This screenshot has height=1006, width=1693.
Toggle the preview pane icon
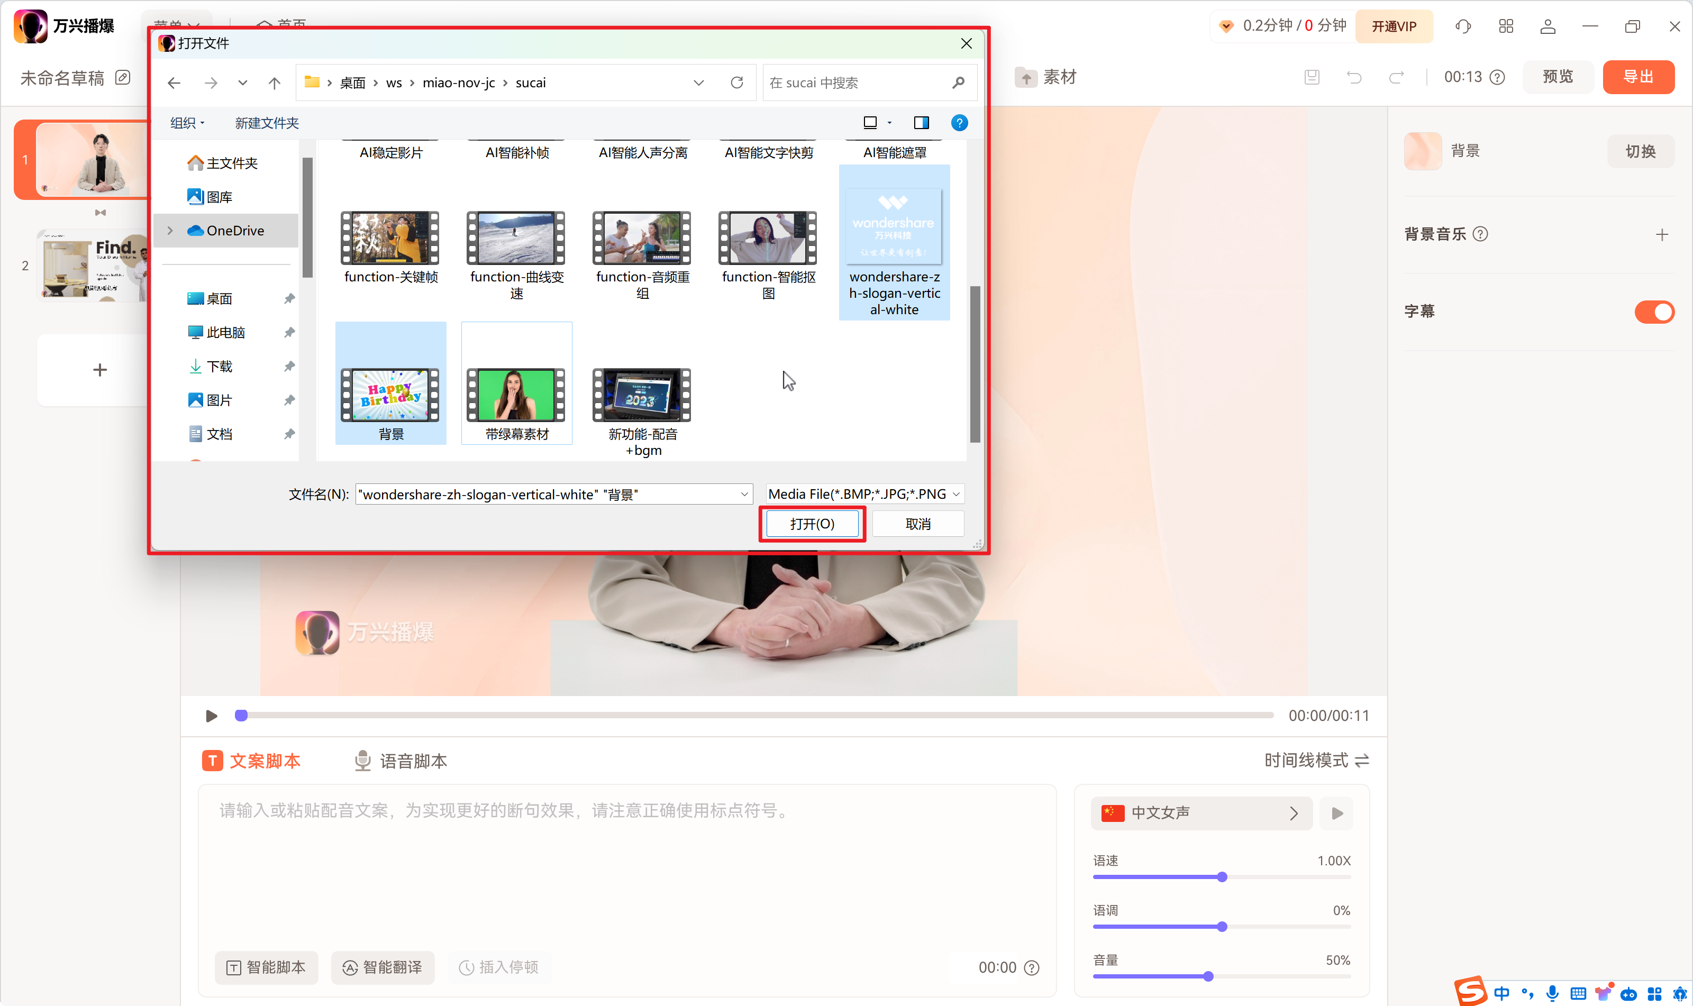(922, 123)
